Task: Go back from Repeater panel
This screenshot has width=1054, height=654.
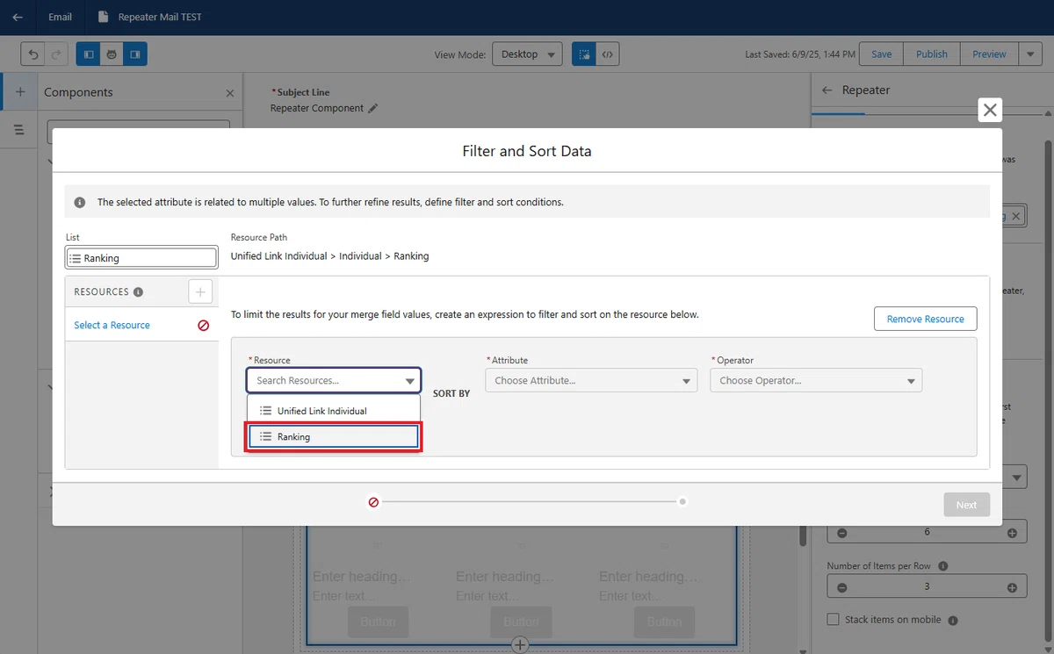Action: (827, 90)
